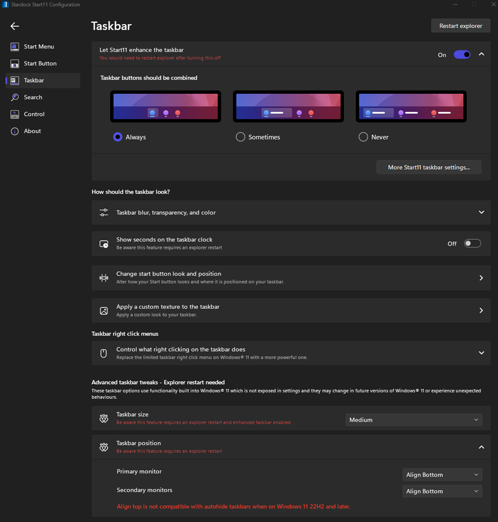Click the Control keyboard icon

coord(15,115)
